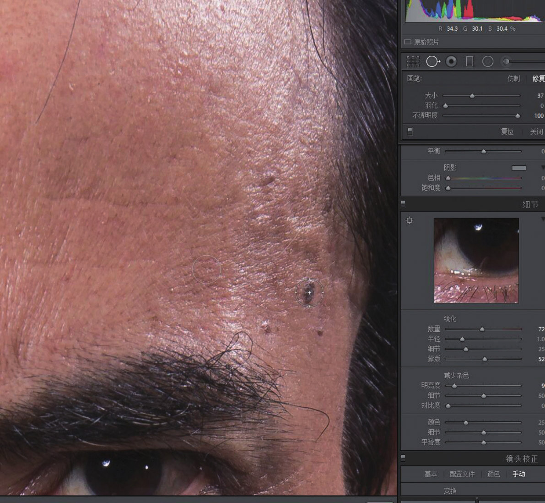Screen dimensions: 545x503
Task: Pick the Radial Filter tool
Action: [488, 61]
